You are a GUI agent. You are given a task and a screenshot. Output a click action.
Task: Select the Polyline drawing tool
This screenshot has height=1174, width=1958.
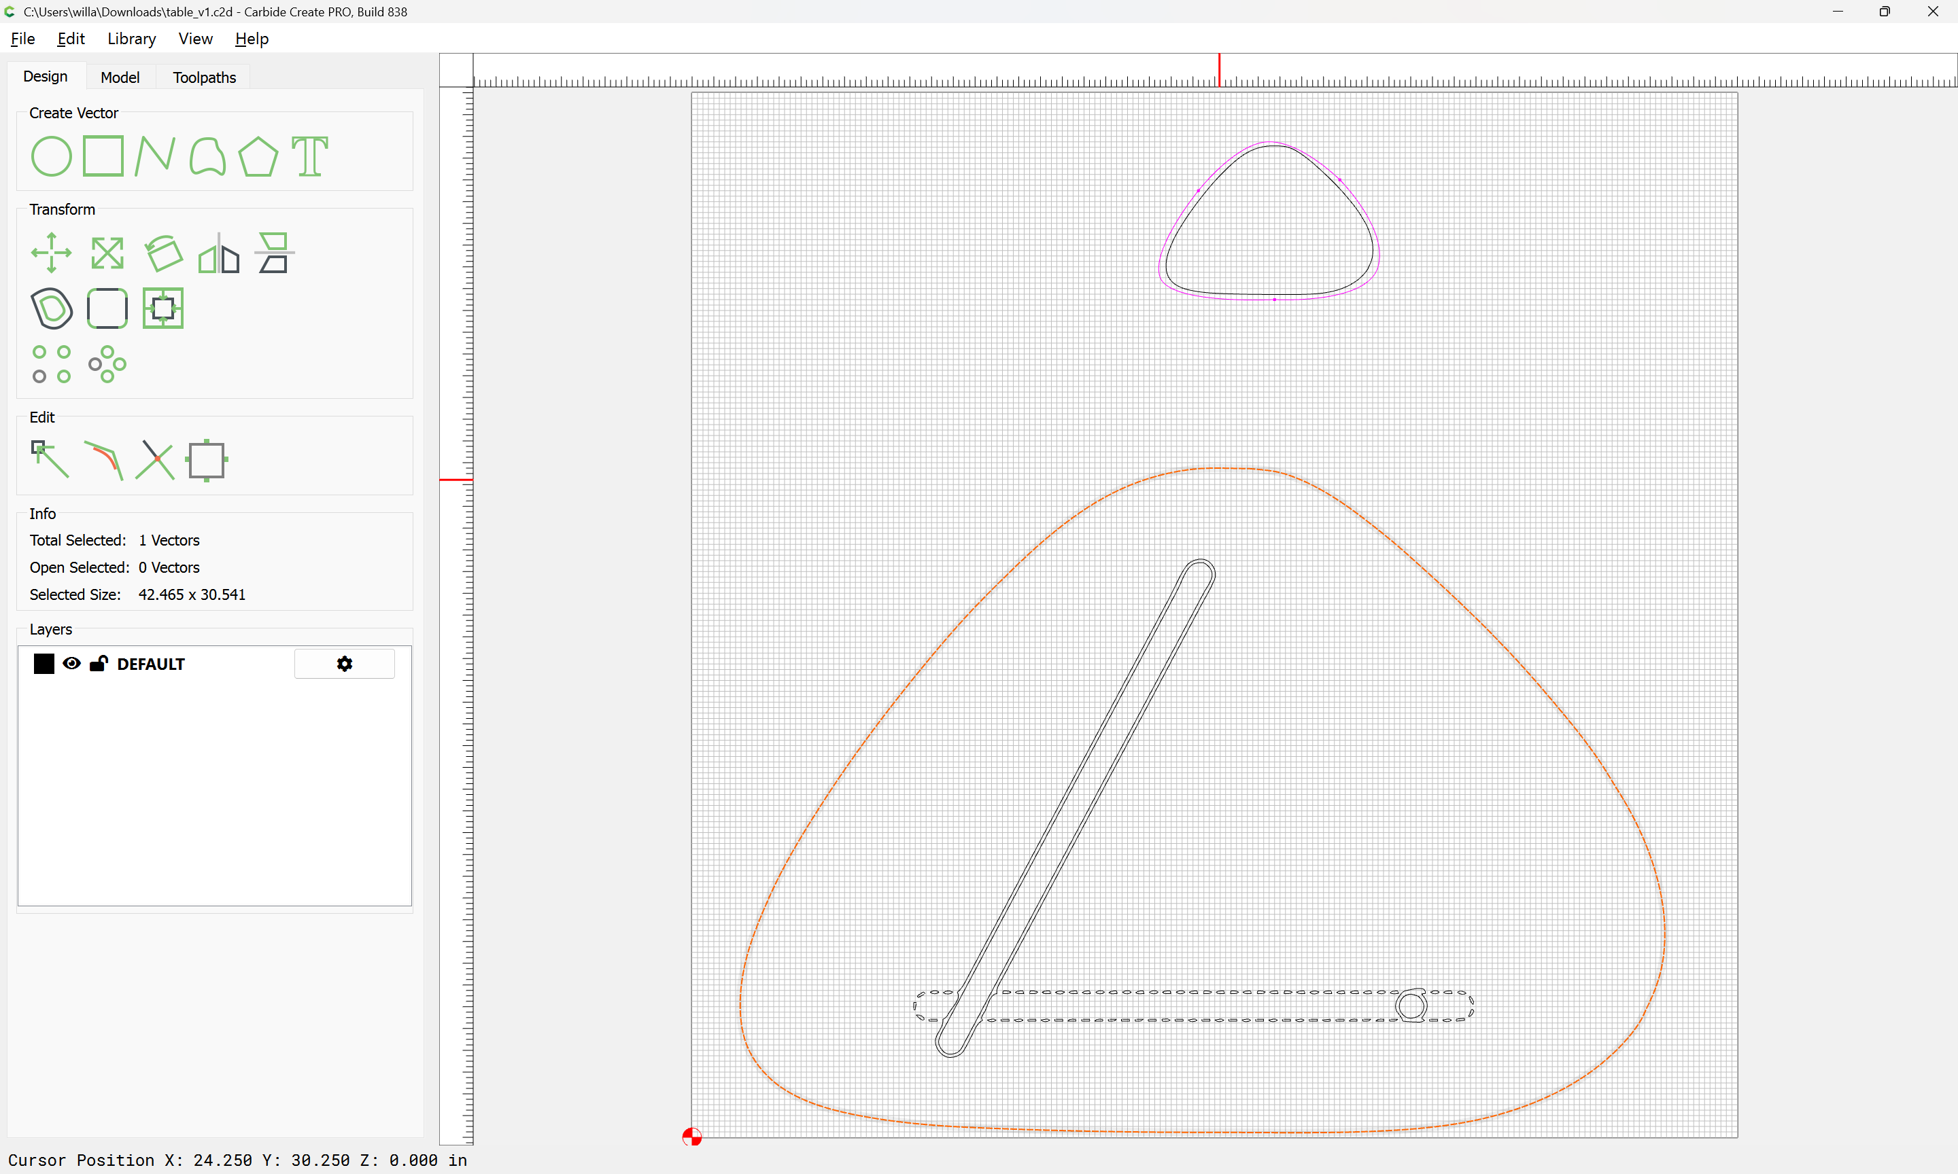coord(154,156)
